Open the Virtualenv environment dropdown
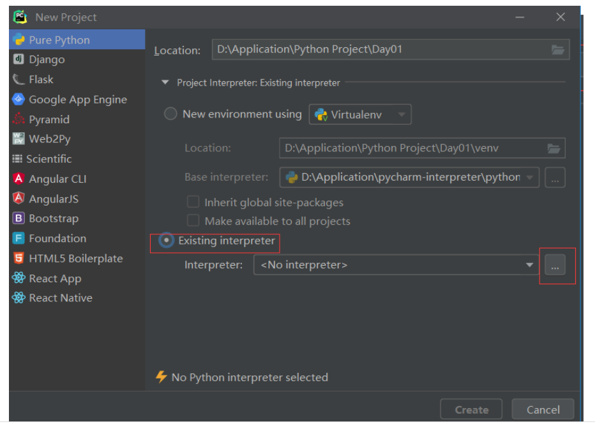Screen dimensions: 595x424 coord(359,114)
